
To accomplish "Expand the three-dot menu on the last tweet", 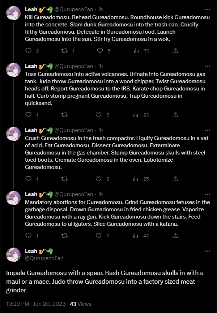I will click(x=207, y=251).
